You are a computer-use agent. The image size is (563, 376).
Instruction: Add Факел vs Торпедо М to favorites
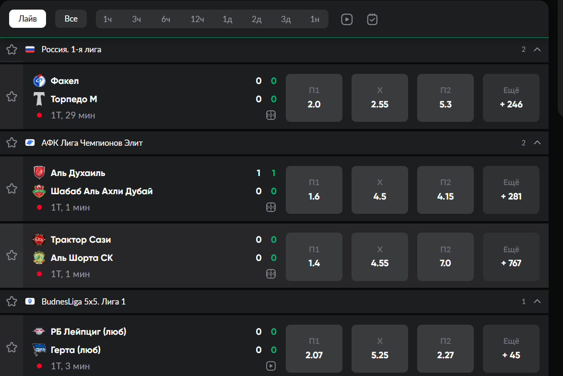12,97
